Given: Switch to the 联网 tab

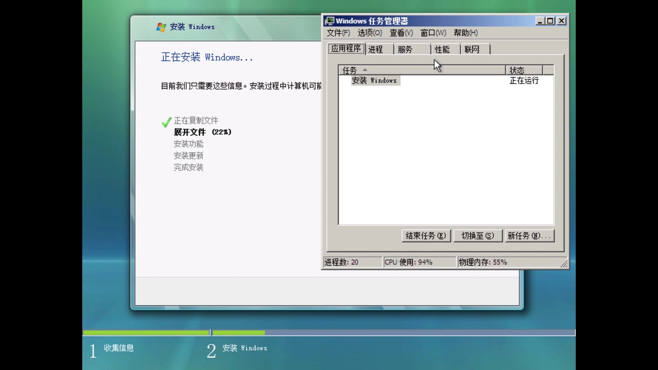Looking at the screenshot, I should 475,49.
